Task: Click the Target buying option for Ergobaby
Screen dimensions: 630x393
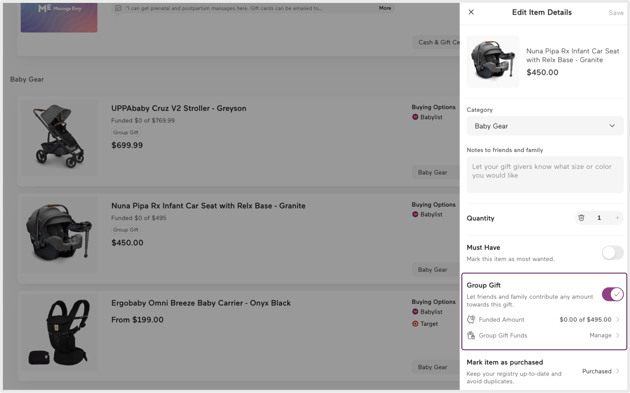Action: tap(425, 324)
